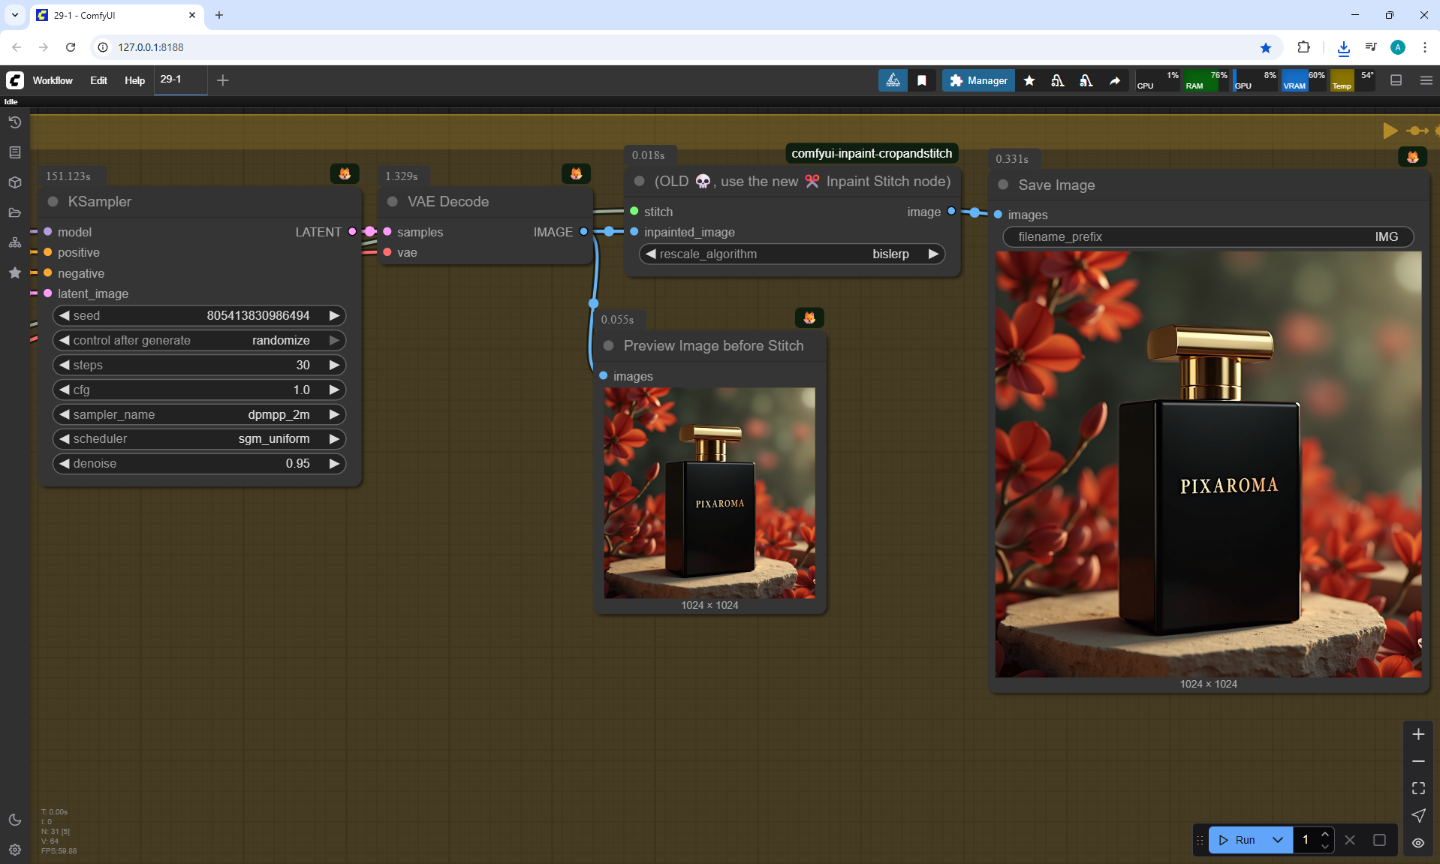1440x864 pixels.
Task: Collapse the Save Image node
Action: 1003,185
